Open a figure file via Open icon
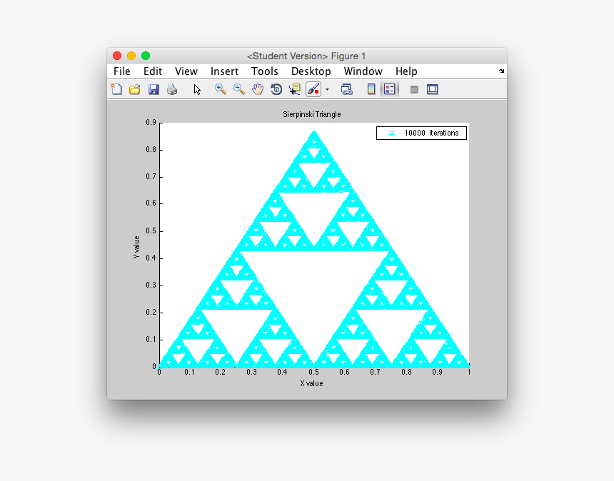The image size is (614, 481). pos(135,88)
